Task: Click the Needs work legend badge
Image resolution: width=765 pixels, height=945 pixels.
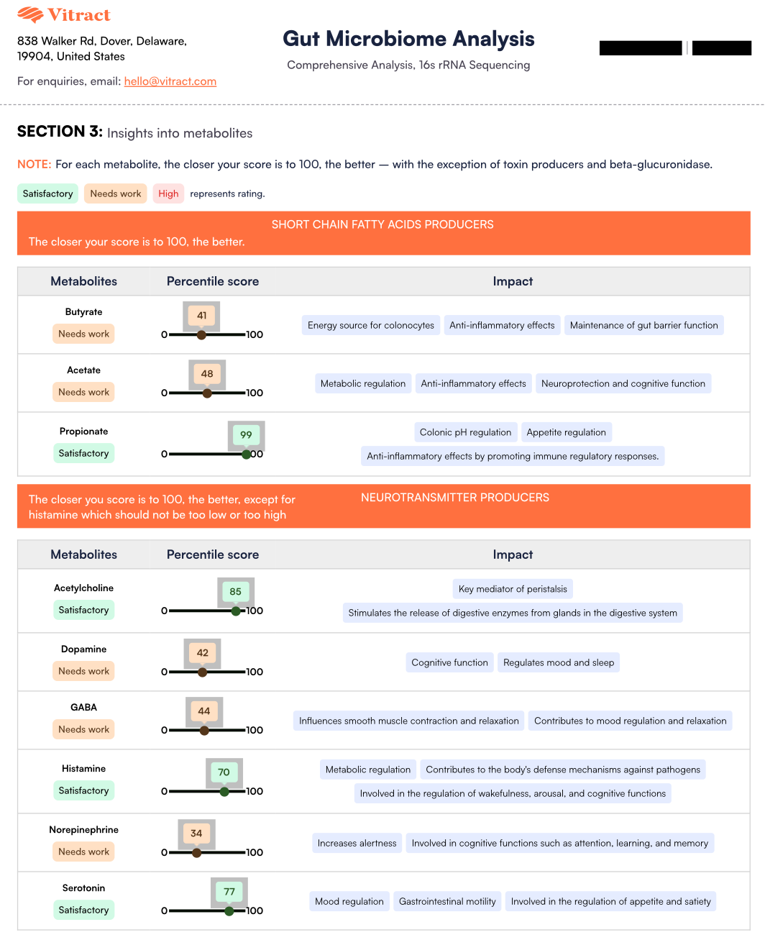Action: tap(116, 193)
